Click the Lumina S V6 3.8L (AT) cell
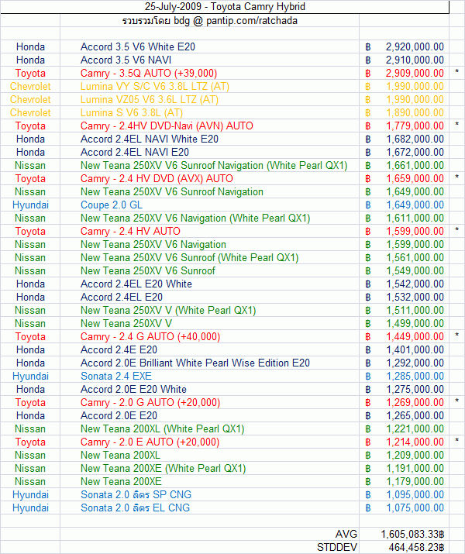465x554 pixels. tap(132, 113)
